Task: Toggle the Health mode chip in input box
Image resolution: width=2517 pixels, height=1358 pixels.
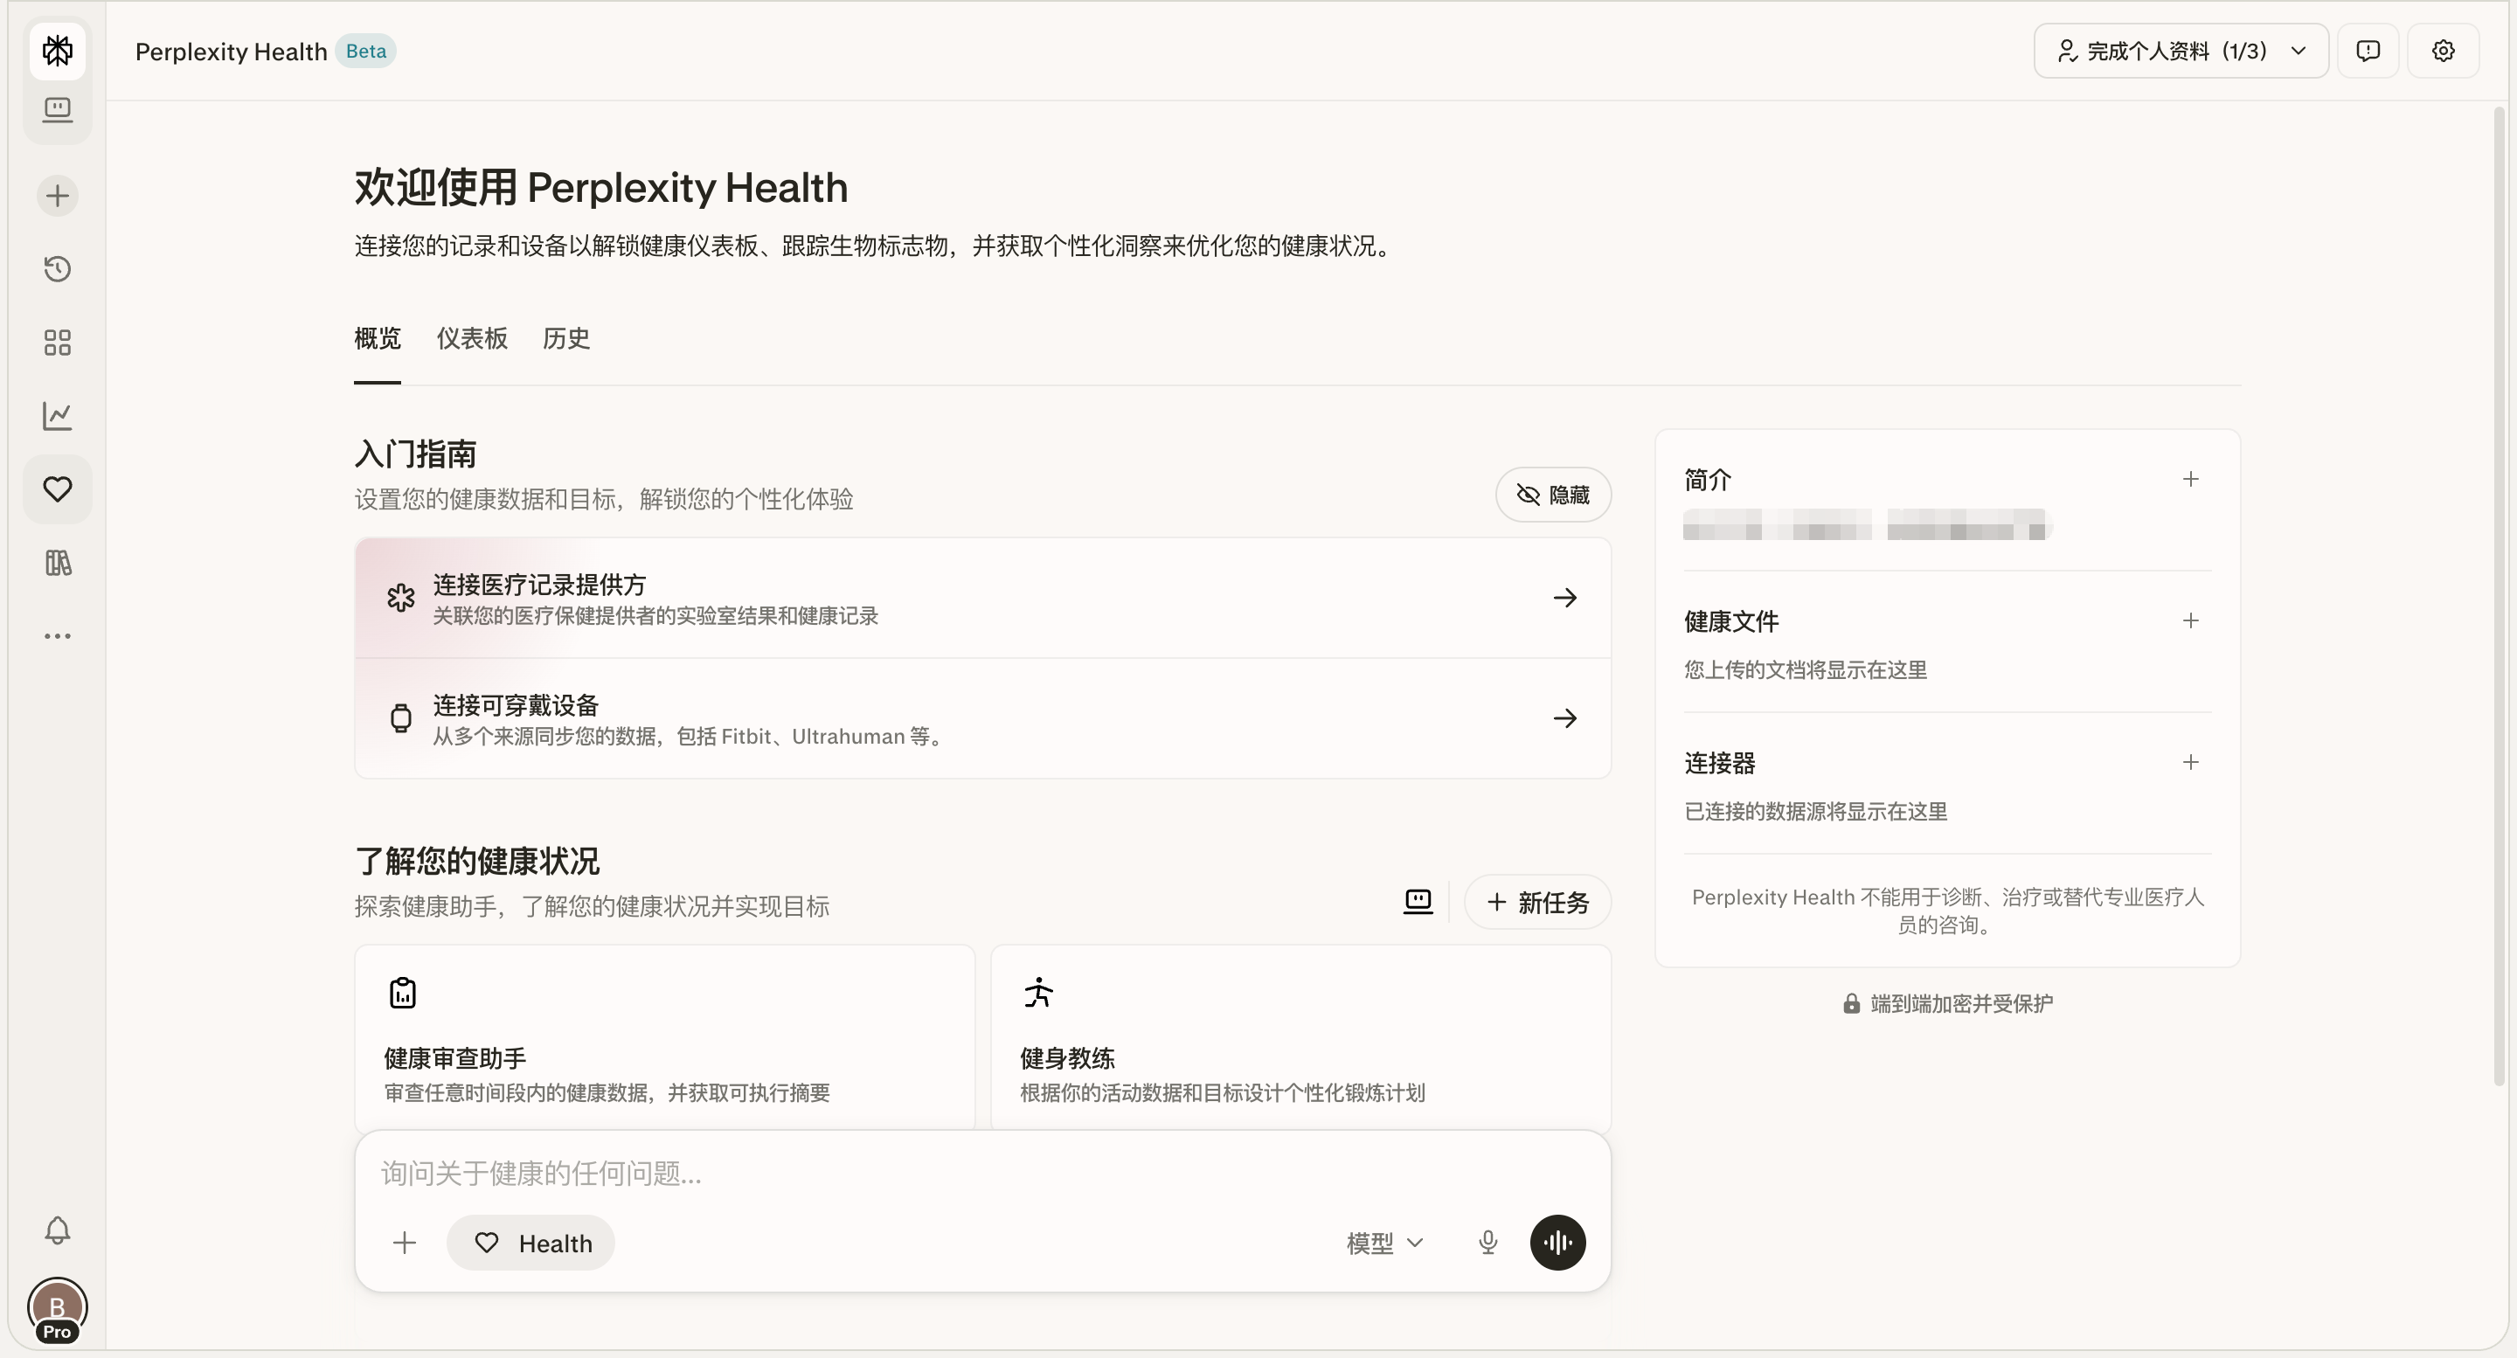Action: point(531,1243)
